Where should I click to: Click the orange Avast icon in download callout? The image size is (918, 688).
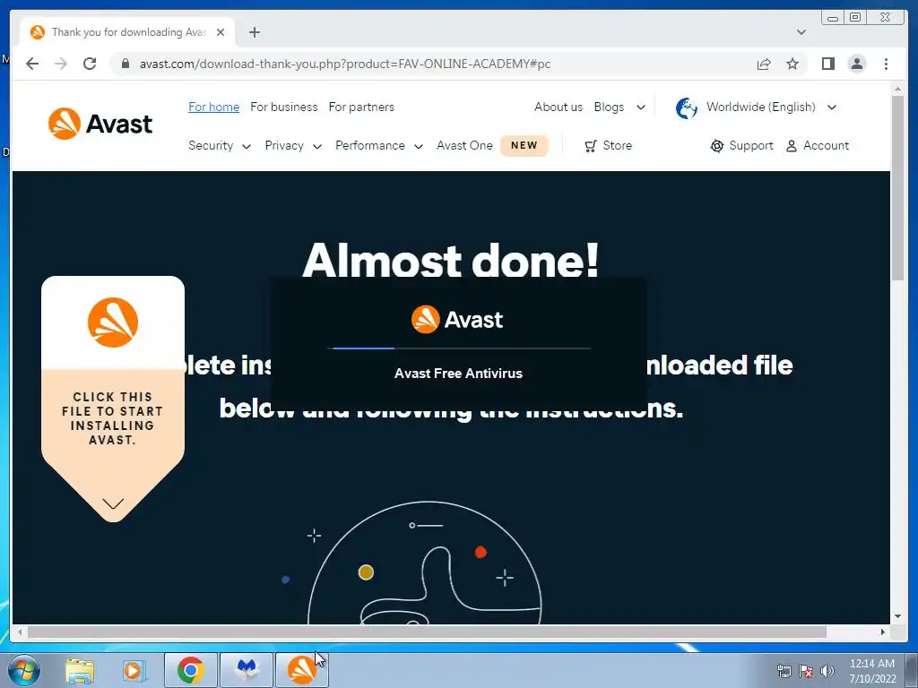pyautogui.click(x=113, y=322)
